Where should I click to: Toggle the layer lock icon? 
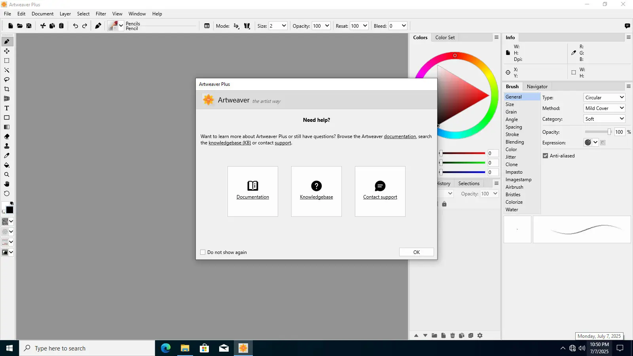pos(444,204)
